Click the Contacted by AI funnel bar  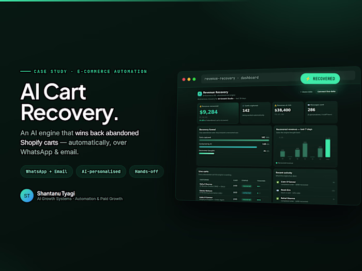[x=228, y=147]
